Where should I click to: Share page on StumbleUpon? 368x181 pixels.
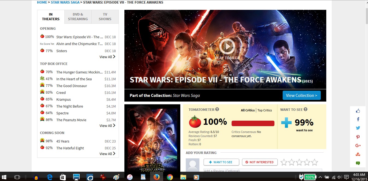click(x=358, y=155)
